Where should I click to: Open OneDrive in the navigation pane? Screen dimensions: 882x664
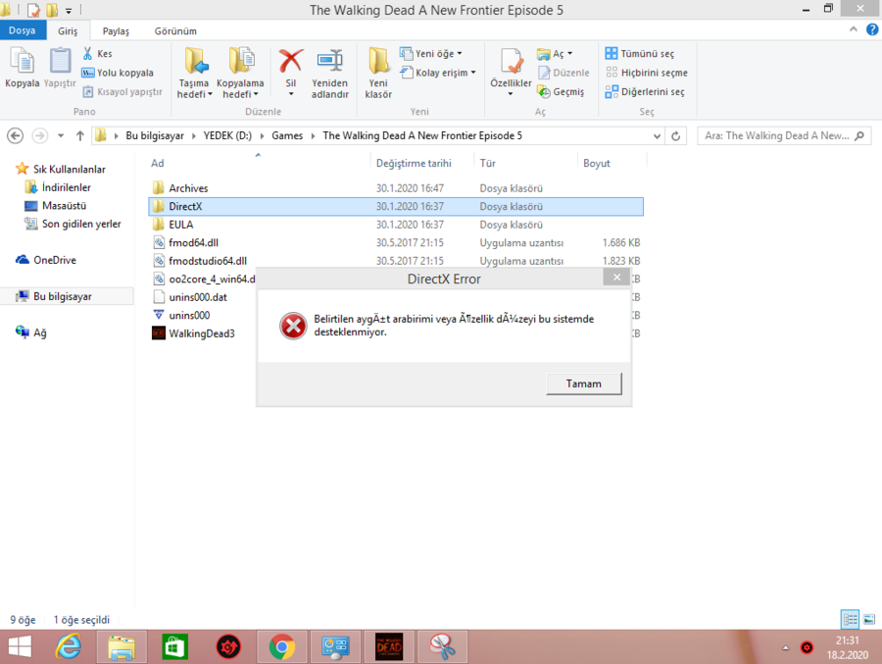(x=54, y=260)
